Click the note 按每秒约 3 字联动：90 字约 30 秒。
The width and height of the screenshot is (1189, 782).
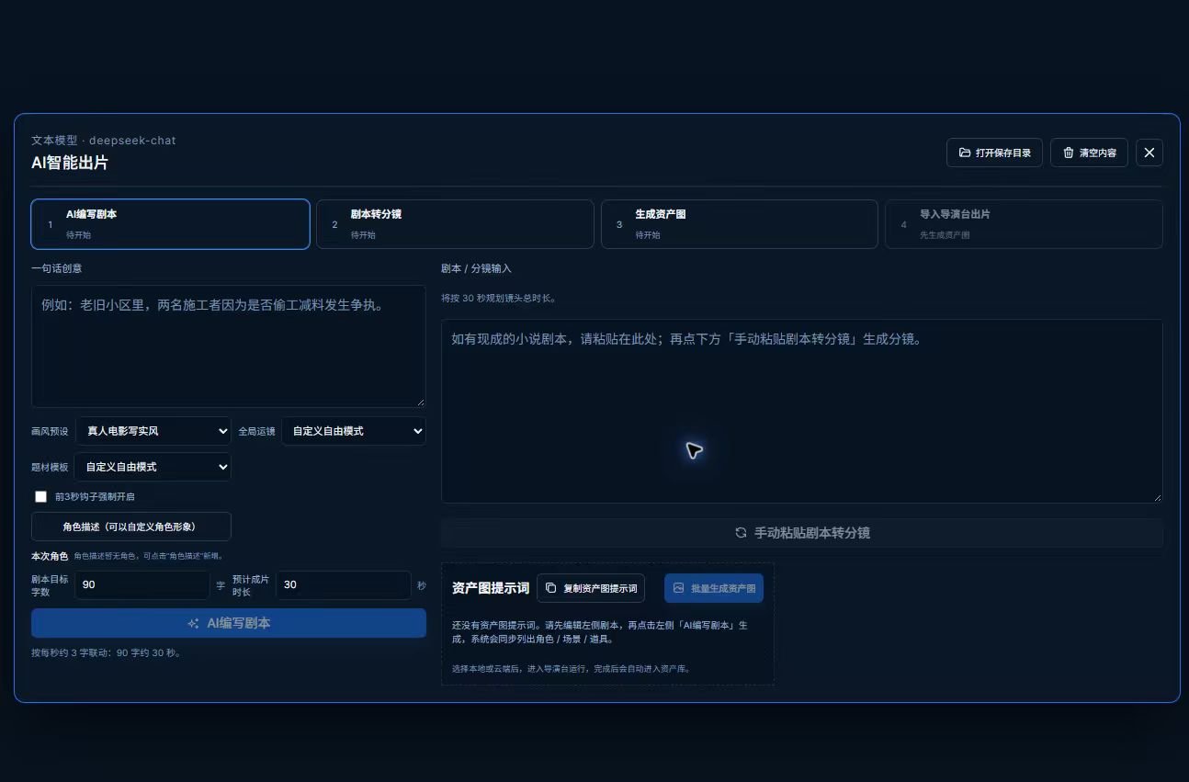point(107,653)
